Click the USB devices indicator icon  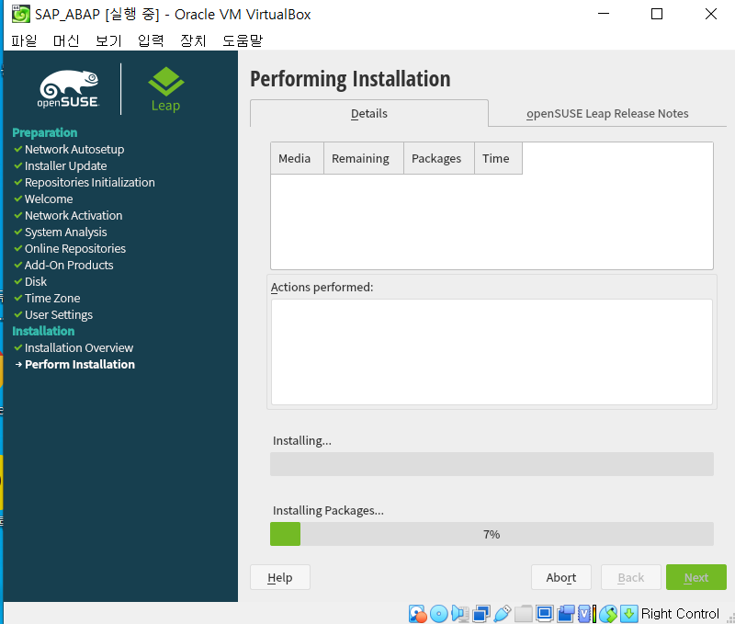[x=502, y=614]
